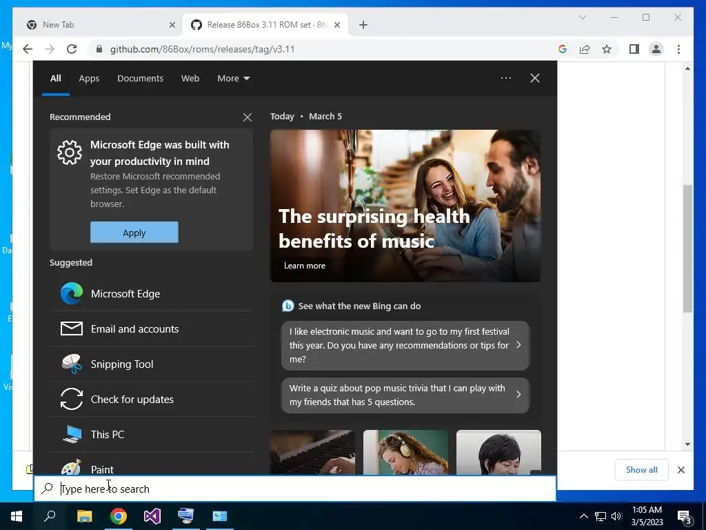
Task: Click See what the new Bing can do
Action: point(359,306)
